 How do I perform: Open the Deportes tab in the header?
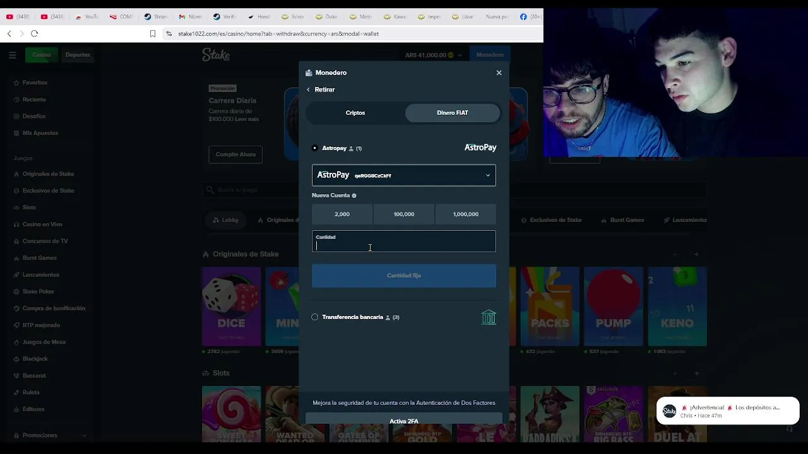(x=78, y=55)
